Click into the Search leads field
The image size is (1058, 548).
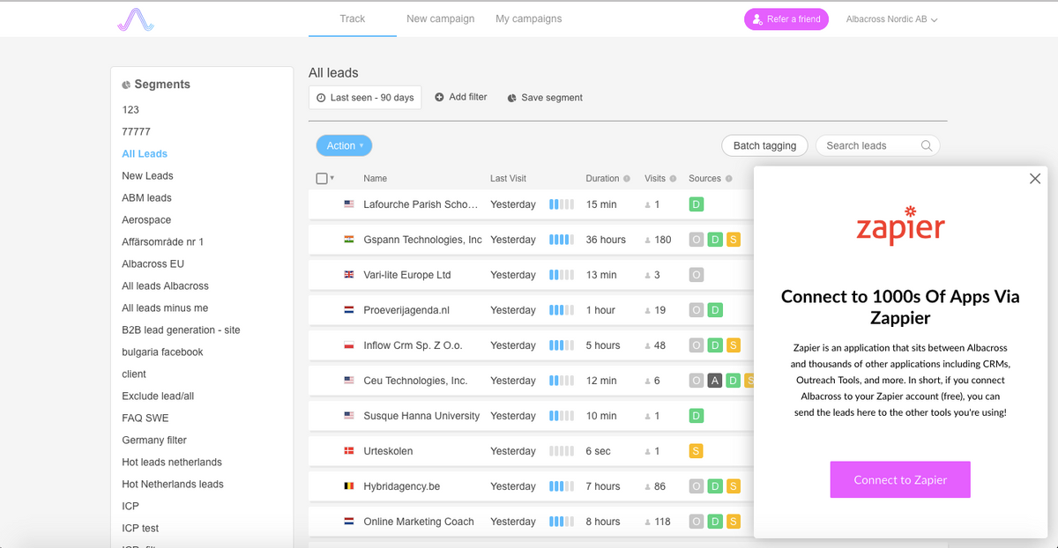click(x=877, y=146)
